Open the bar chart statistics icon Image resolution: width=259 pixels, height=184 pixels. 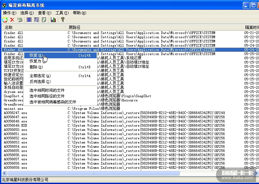pyautogui.click(x=53, y=20)
